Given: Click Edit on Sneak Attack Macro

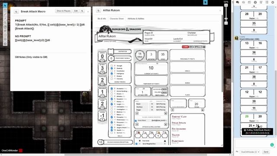Looking at the screenshot, I should click(x=76, y=11).
